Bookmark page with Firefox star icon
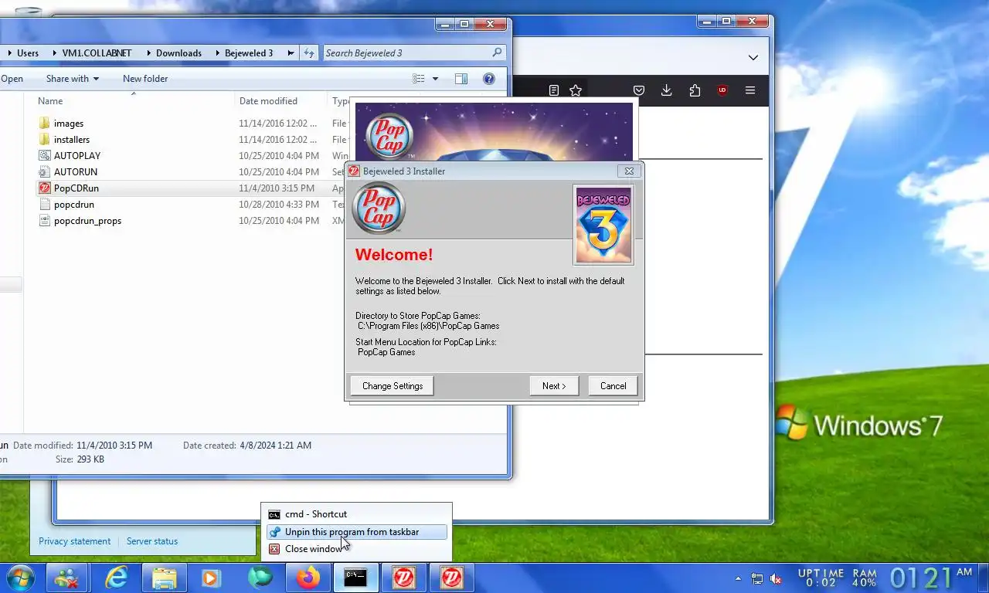 576,90
